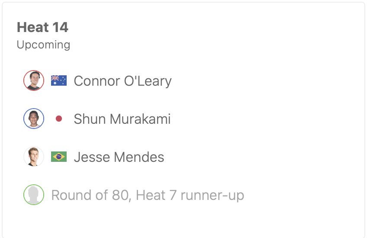This screenshot has width=367, height=238.
Task: Click empty space right of Shun Murakami's name
Action: pos(260,119)
